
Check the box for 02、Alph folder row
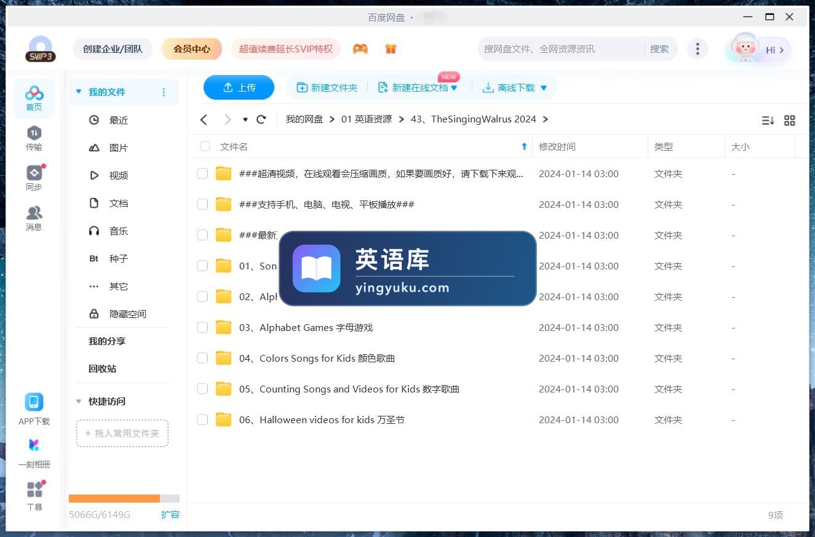pyautogui.click(x=202, y=296)
